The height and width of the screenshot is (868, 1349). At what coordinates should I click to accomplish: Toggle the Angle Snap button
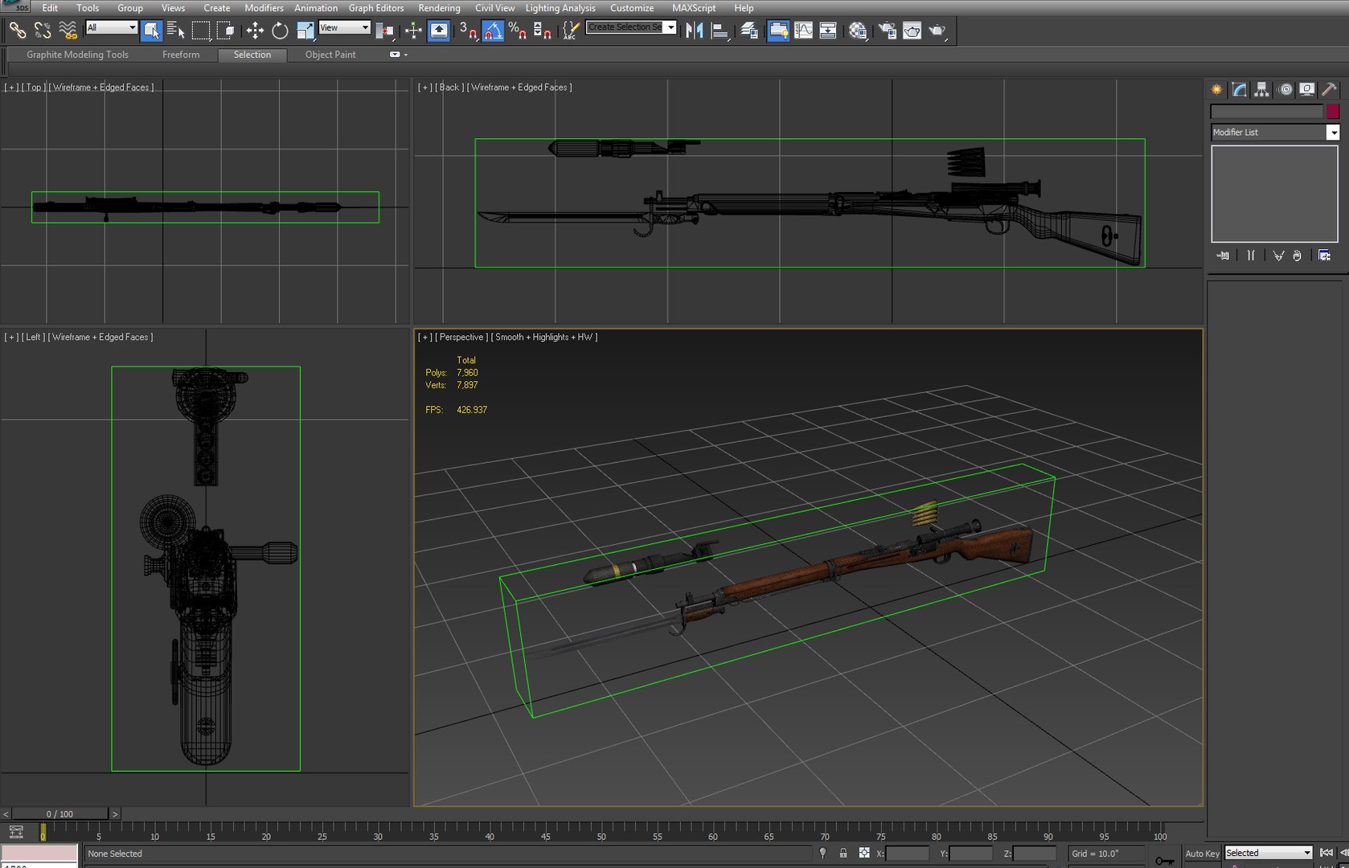point(493,31)
